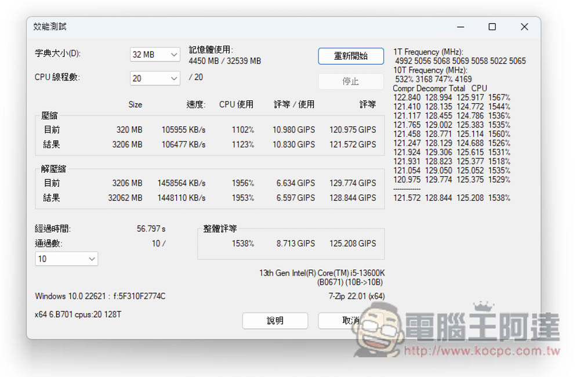Click the 記憶體使用 memory usage label
The width and height of the screenshot is (580, 377).
pos(211,50)
